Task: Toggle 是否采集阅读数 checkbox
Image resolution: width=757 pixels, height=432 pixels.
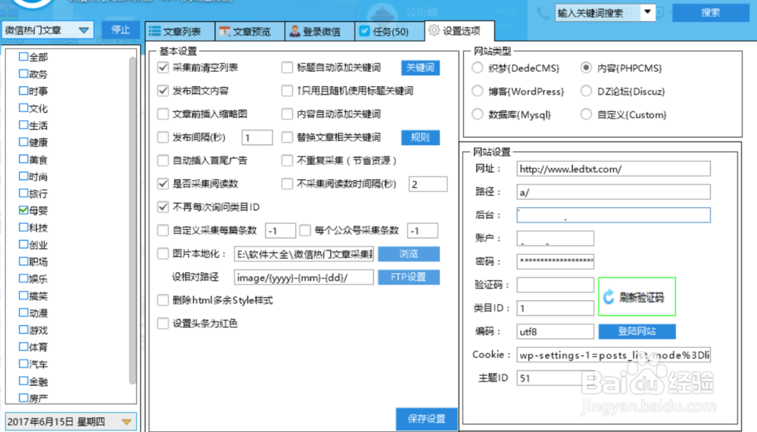Action: pyautogui.click(x=164, y=183)
